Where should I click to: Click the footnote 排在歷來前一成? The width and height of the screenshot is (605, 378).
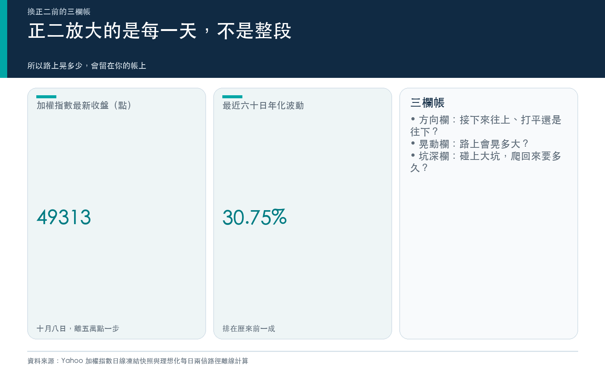249,328
